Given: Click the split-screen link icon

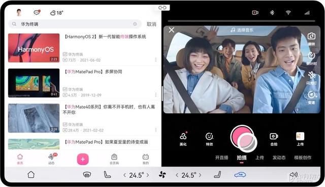Looking at the screenshot, I should (x=162, y=8).
